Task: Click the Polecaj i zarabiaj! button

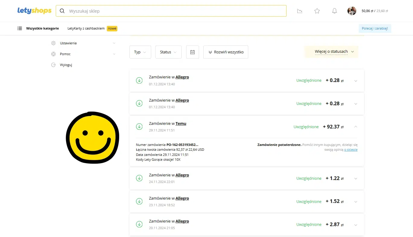Action: click(375, 29)
